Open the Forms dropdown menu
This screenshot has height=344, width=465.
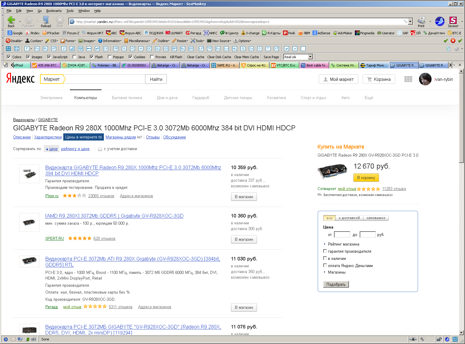(x=68, y=41)
